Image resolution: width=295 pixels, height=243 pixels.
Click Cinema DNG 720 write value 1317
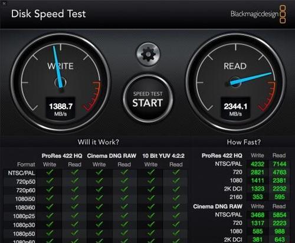pyautogui.click(x=257, y=223)
